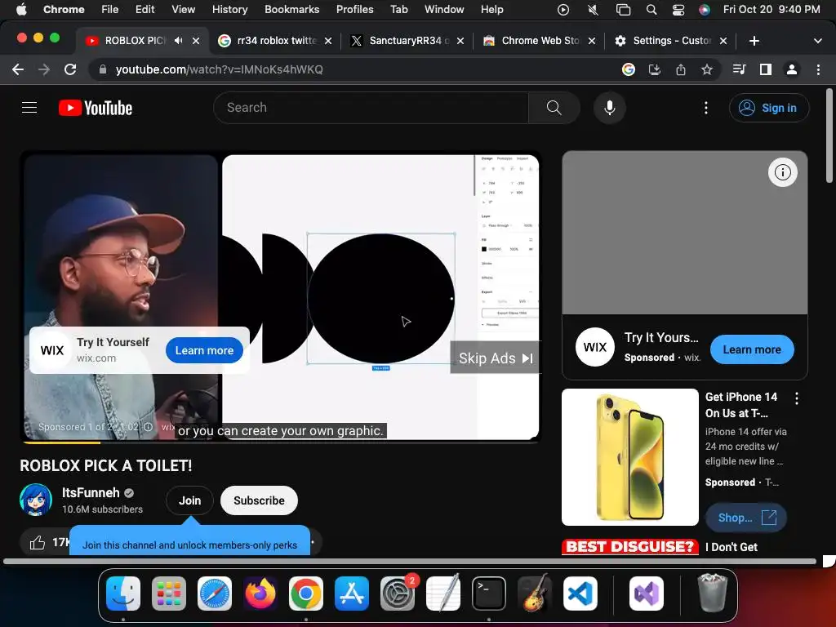This screenshot has height=627, width=836.
Task: Start voice search with microphone icon
Action: pos(609,108)
